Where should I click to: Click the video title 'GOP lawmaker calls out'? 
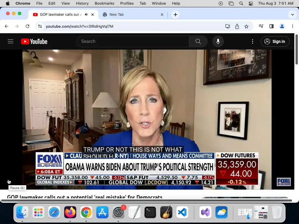(85, 197)
